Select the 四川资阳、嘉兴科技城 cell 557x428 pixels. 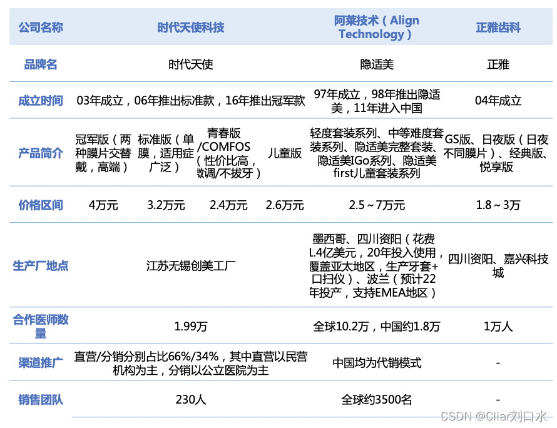click(x=498, y=266)
